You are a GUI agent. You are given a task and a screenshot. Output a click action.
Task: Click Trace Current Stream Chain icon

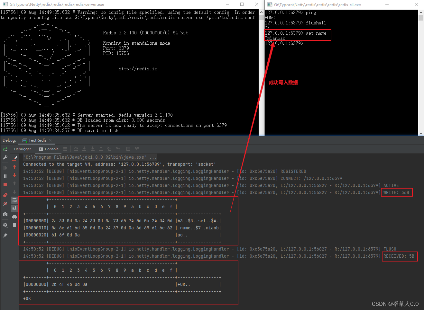point(137,149)
